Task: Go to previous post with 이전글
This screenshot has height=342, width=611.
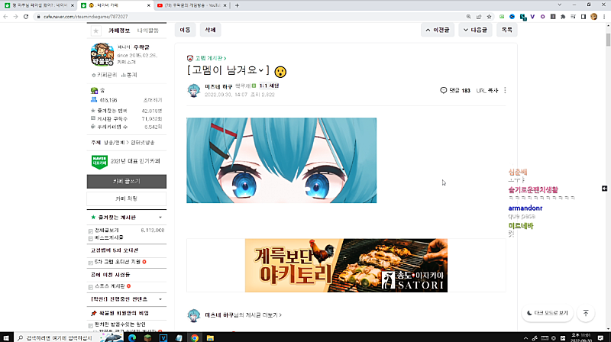Action: [x=437, y=30]
